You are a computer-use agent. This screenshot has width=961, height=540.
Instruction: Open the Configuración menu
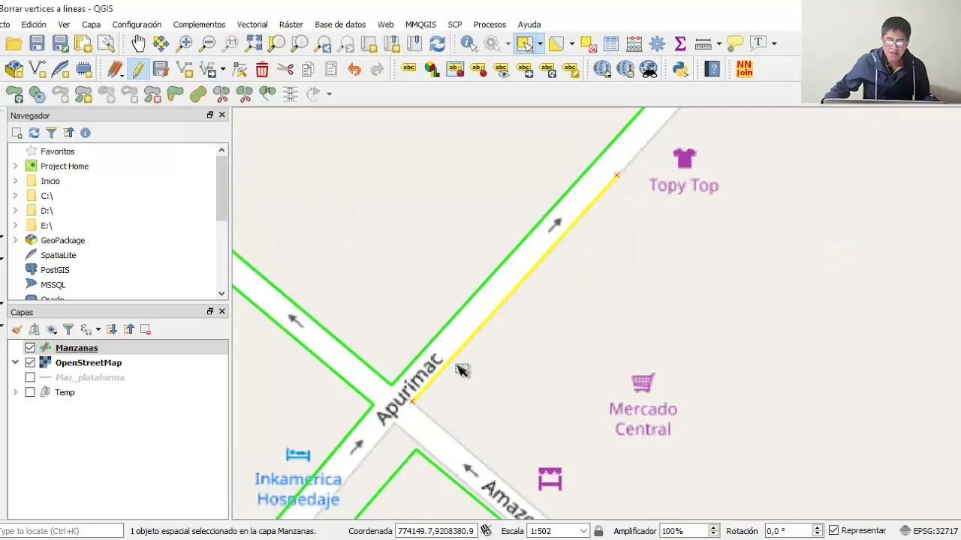tap(137, 25)
